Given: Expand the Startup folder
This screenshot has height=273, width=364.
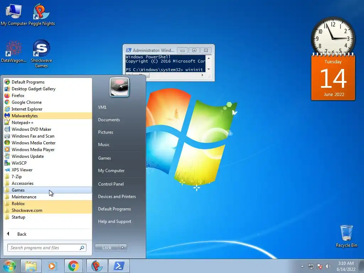Looking at the screenshot, I should pyautogui.click(x=48, y=217).
